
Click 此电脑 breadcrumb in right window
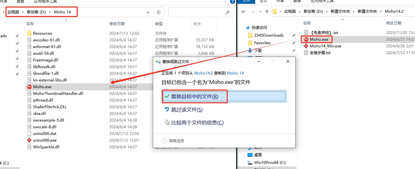click(x=290, y=11)
